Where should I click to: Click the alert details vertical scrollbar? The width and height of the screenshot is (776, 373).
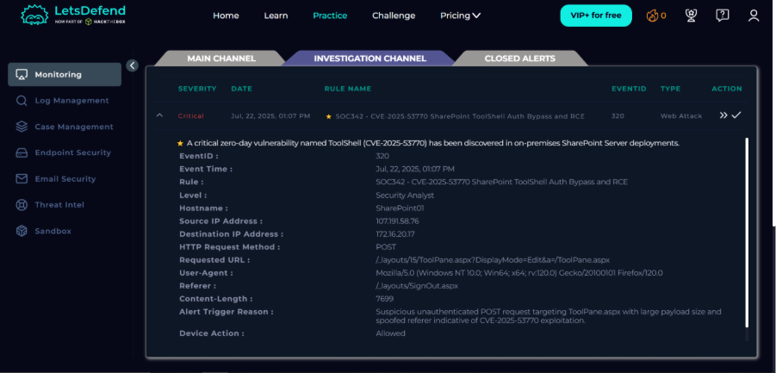coord(747,233)
